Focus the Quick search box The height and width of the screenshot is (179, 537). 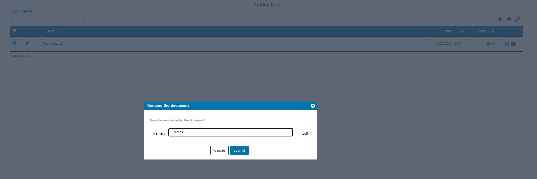point(48,19)
